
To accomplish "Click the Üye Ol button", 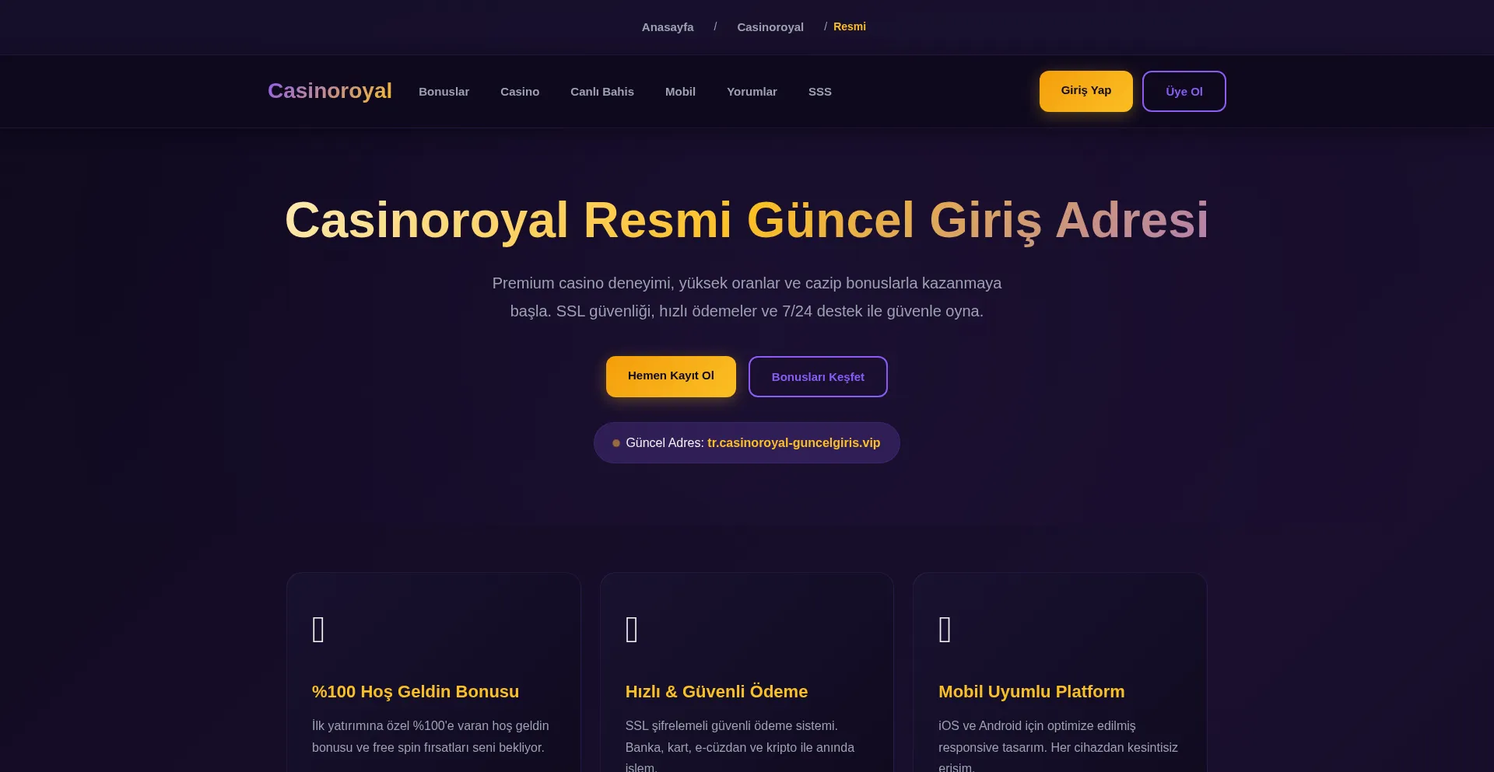I will click(x=1184, y=92).
